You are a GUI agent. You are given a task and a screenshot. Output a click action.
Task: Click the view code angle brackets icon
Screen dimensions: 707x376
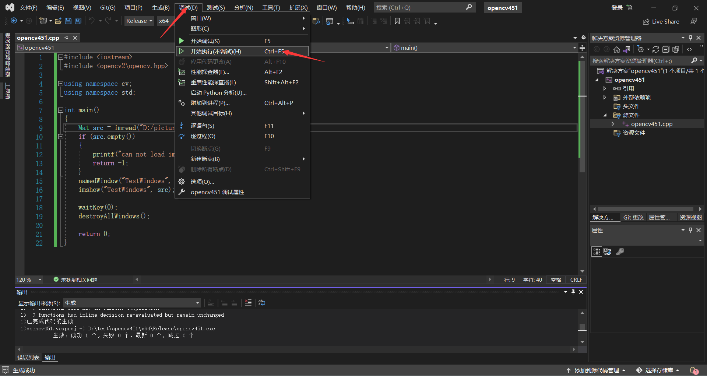pyautogui.click(x=689, y=49)
